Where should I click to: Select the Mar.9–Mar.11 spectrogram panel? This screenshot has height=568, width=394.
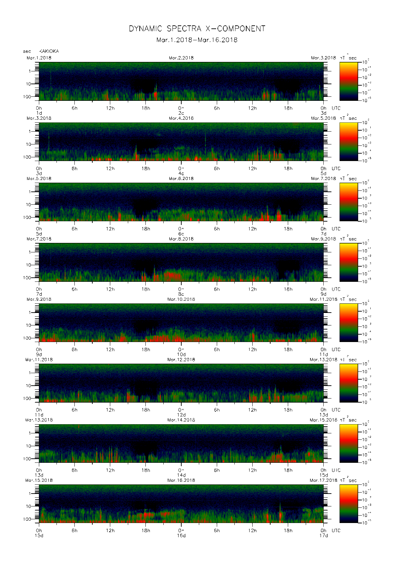click(181, 323)
